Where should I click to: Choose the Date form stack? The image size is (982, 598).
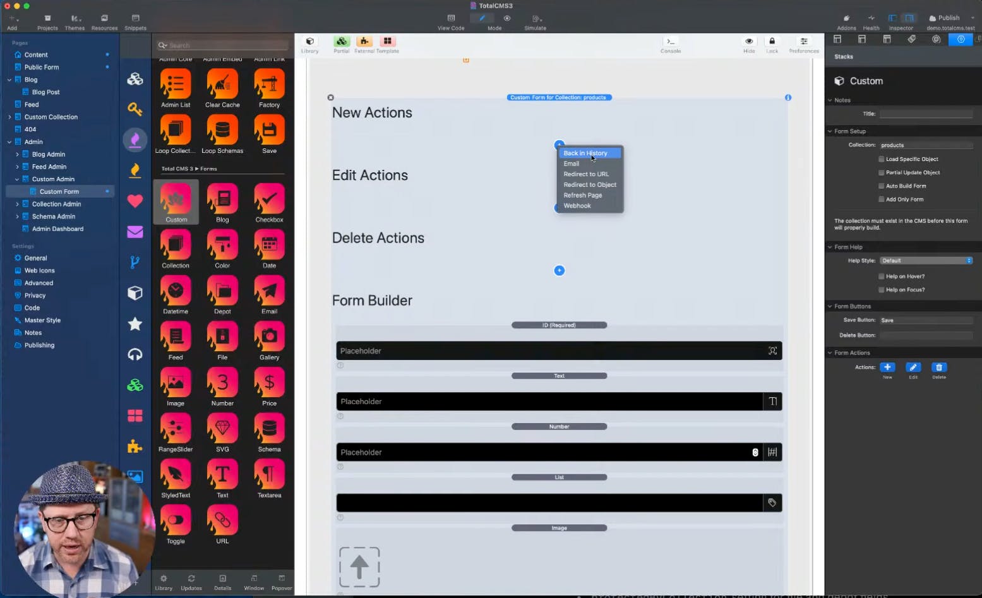coord(269,246)
